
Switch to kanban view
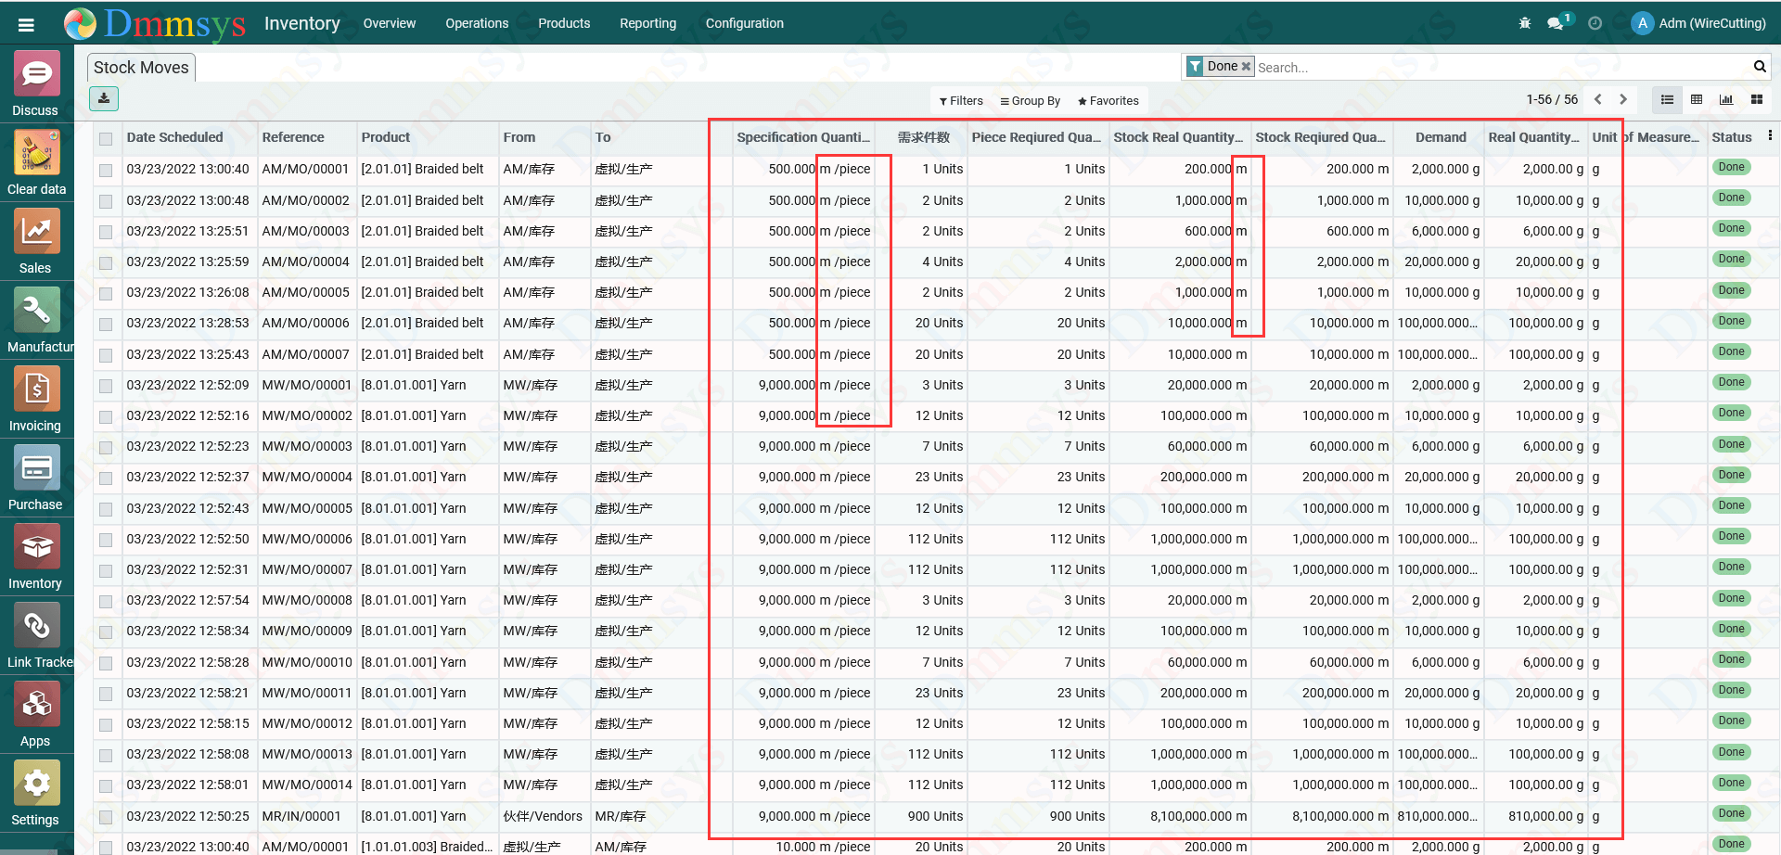click(1756, 99)
